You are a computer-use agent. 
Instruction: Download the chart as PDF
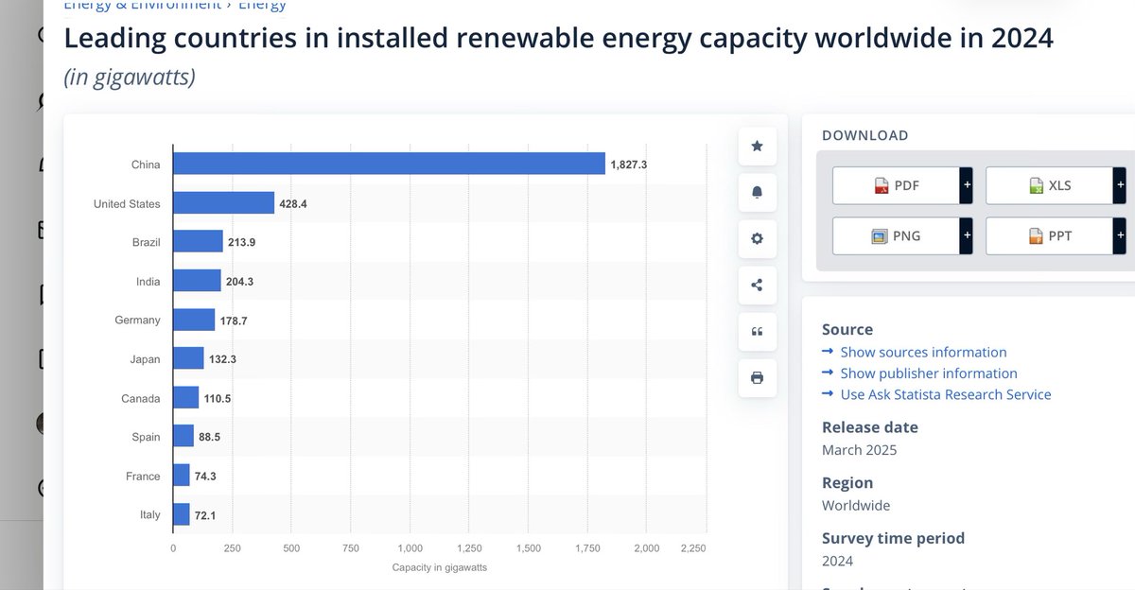896,185
